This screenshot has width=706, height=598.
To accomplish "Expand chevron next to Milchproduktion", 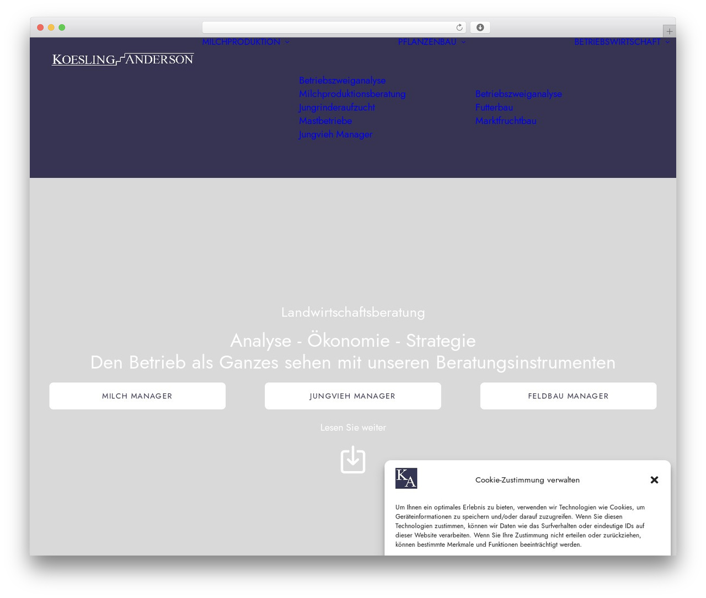I will pyautogui.click(x=287, y=42).
